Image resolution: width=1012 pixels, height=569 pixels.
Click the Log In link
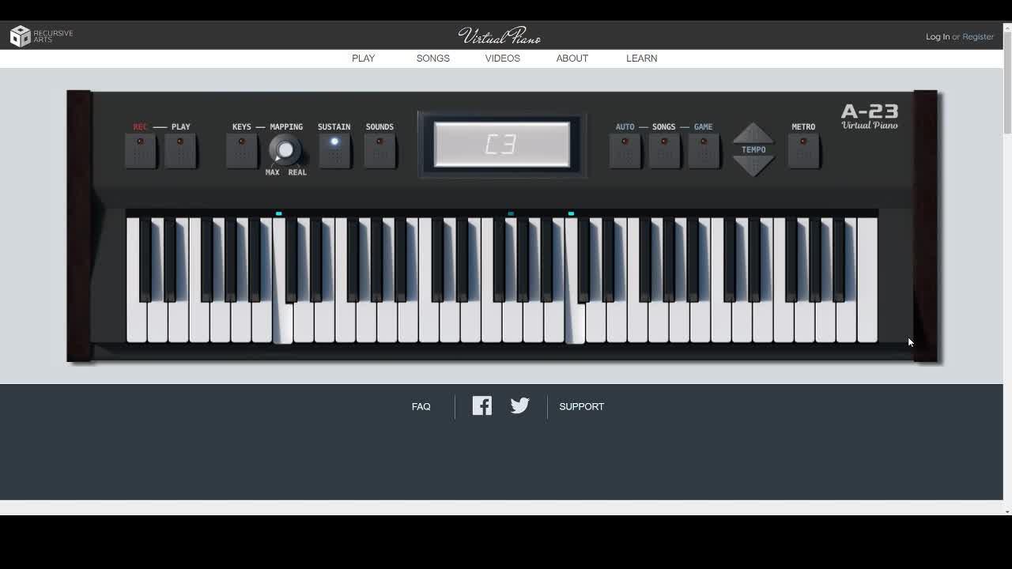tap(938, 36)
